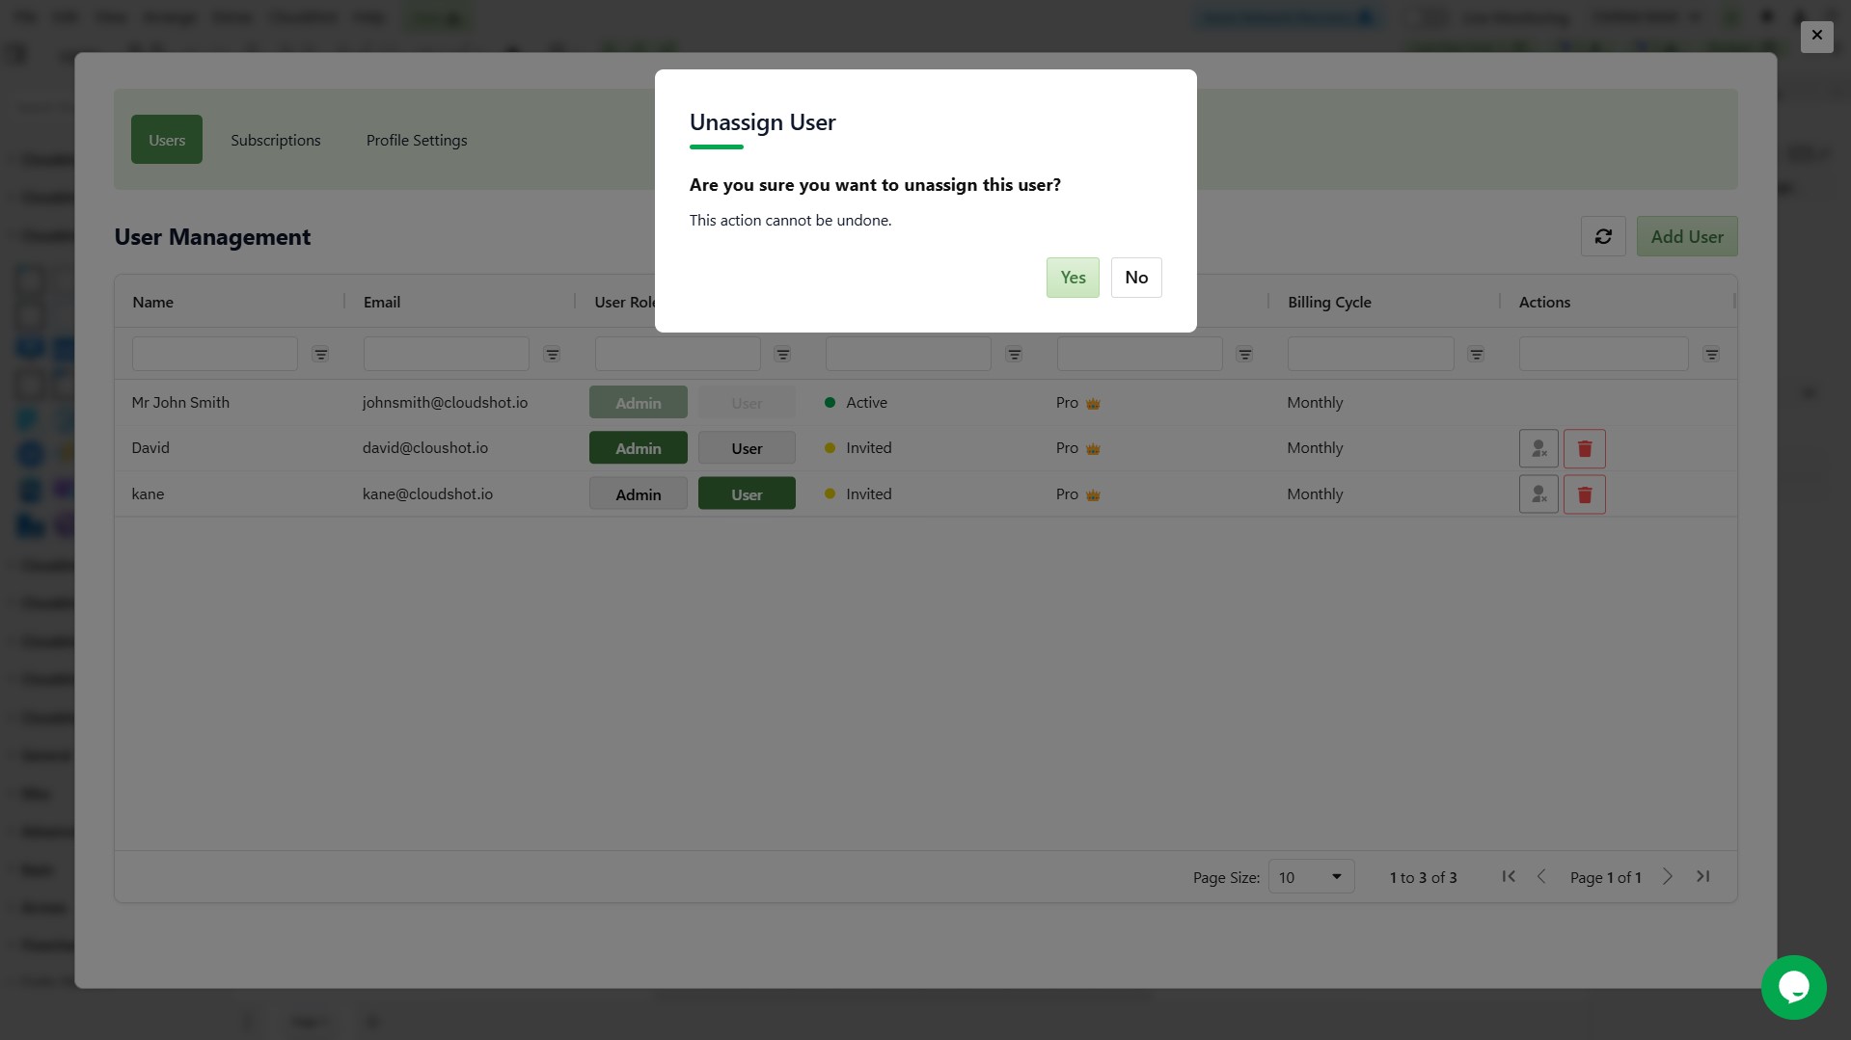Cancel with the No button

click(1136, 278)
